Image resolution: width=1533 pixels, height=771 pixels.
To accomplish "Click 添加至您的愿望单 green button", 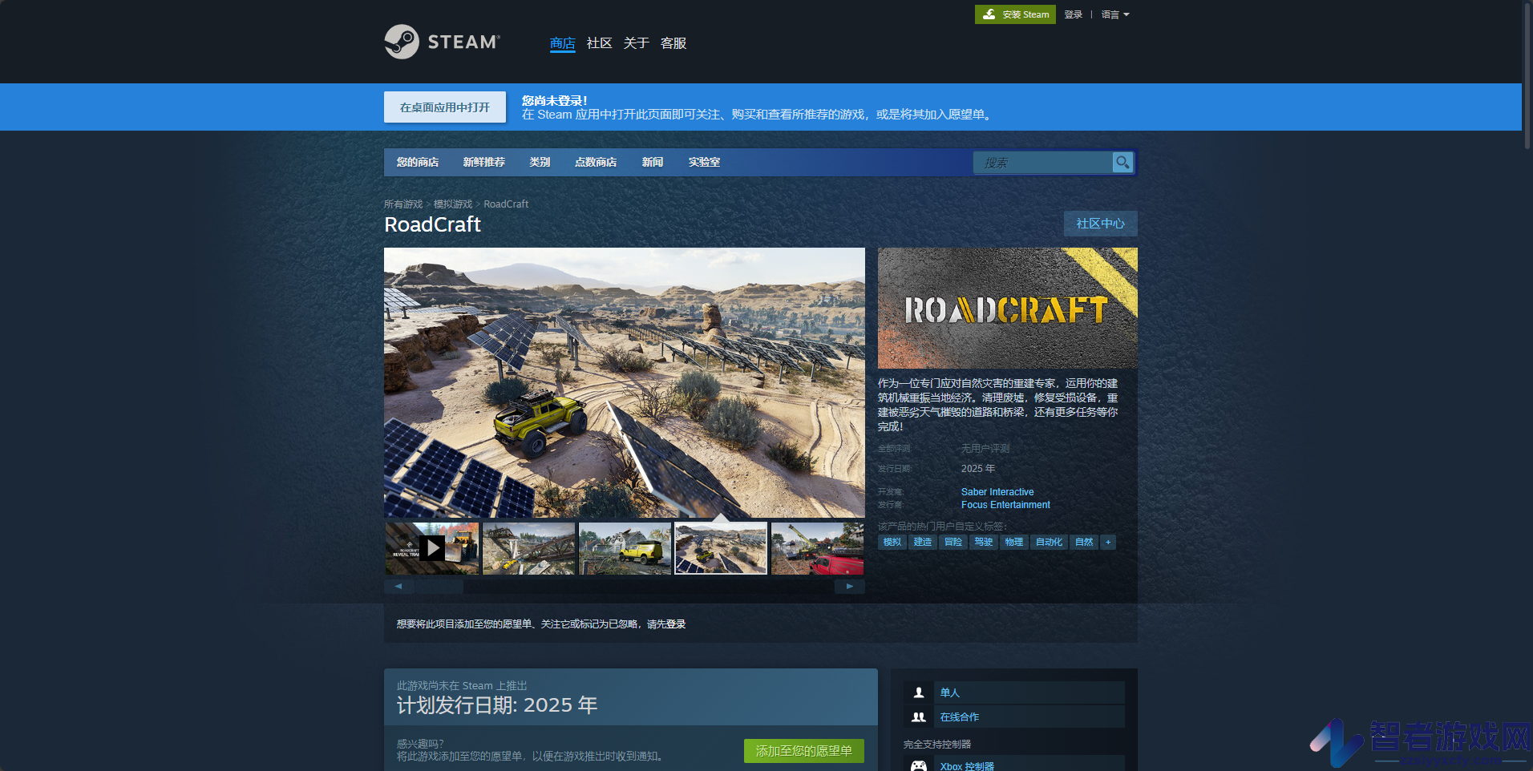I will 804,751.
